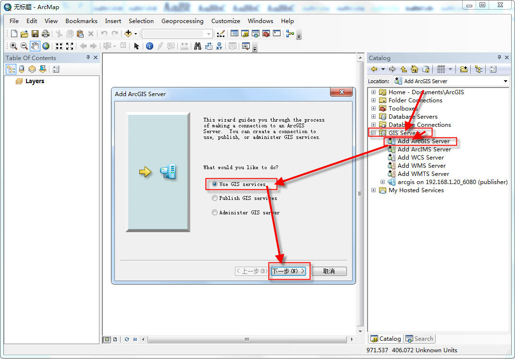Screen dimensions: 515x359
Task: Open the Create Viewer Window tool
Action: point(245,46)
